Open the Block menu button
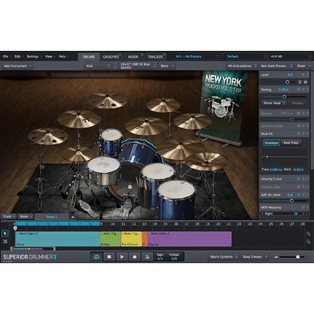 coord(26,217)
